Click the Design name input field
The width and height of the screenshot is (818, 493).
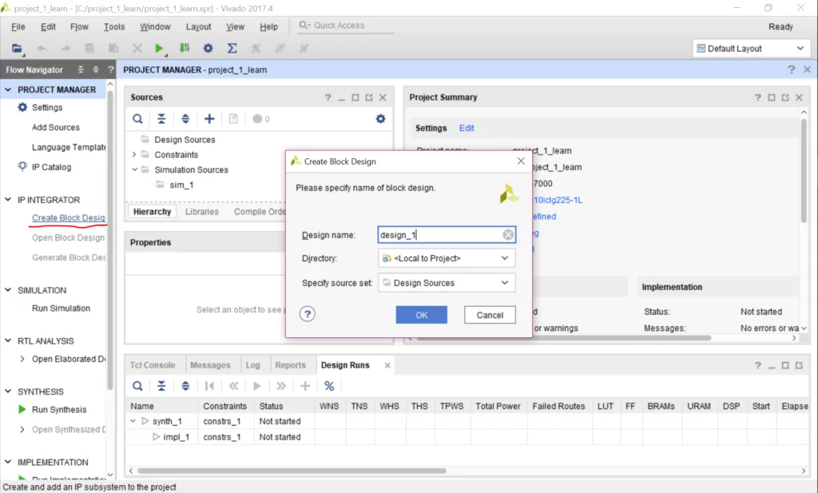[x=439, y=235]
